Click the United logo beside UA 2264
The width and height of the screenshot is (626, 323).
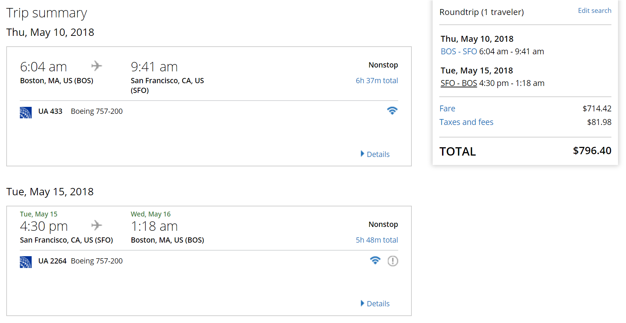coord(26,262)
